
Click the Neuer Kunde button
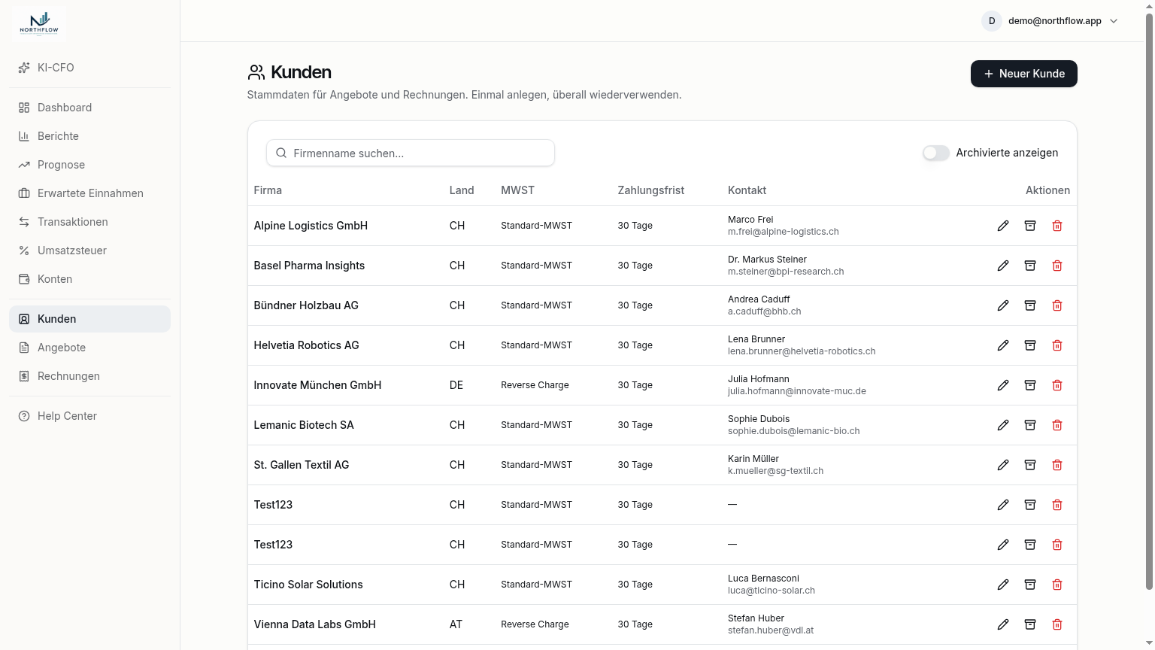pos(1023,74)
